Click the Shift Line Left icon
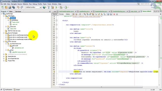This screenshot has height=91, width=162. (108, 14)
